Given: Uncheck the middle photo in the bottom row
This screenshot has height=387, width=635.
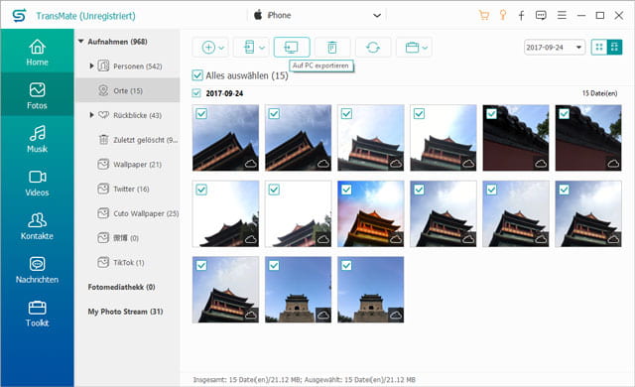Looking at the screenshot, I should click(x=274, y=266).
